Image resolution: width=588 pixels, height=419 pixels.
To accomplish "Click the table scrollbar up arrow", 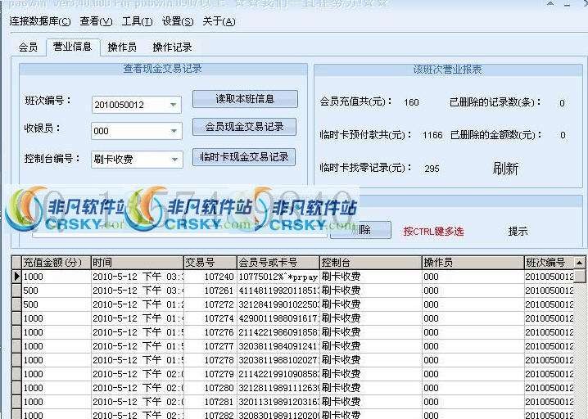I will (x=580, y=263).
